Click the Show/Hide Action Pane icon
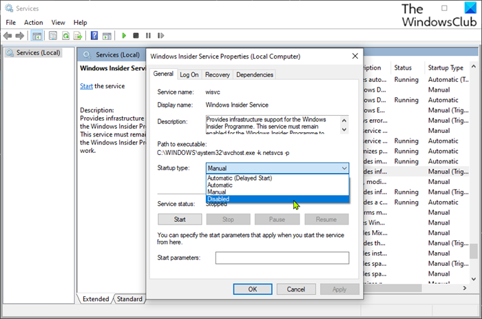 [107, 36]
